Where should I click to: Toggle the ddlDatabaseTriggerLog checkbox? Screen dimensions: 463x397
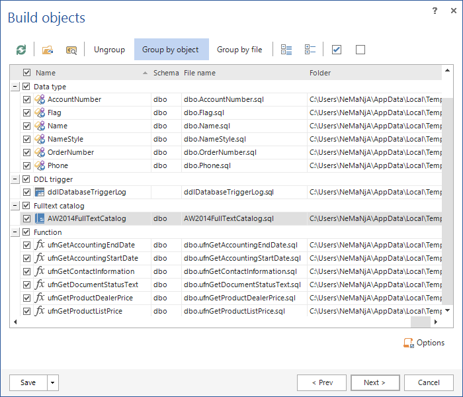27,192
